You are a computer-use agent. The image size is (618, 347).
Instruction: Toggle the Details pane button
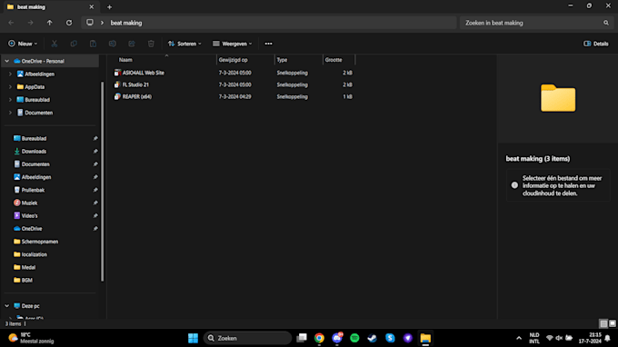click(x=596, y=44)
